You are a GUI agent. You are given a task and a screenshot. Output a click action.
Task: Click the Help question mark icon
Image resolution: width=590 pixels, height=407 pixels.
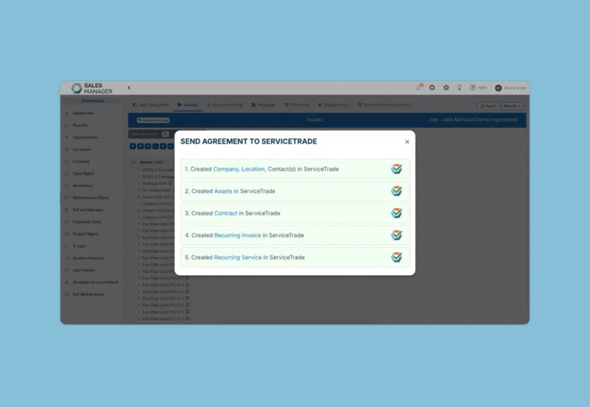pos(472,88)
